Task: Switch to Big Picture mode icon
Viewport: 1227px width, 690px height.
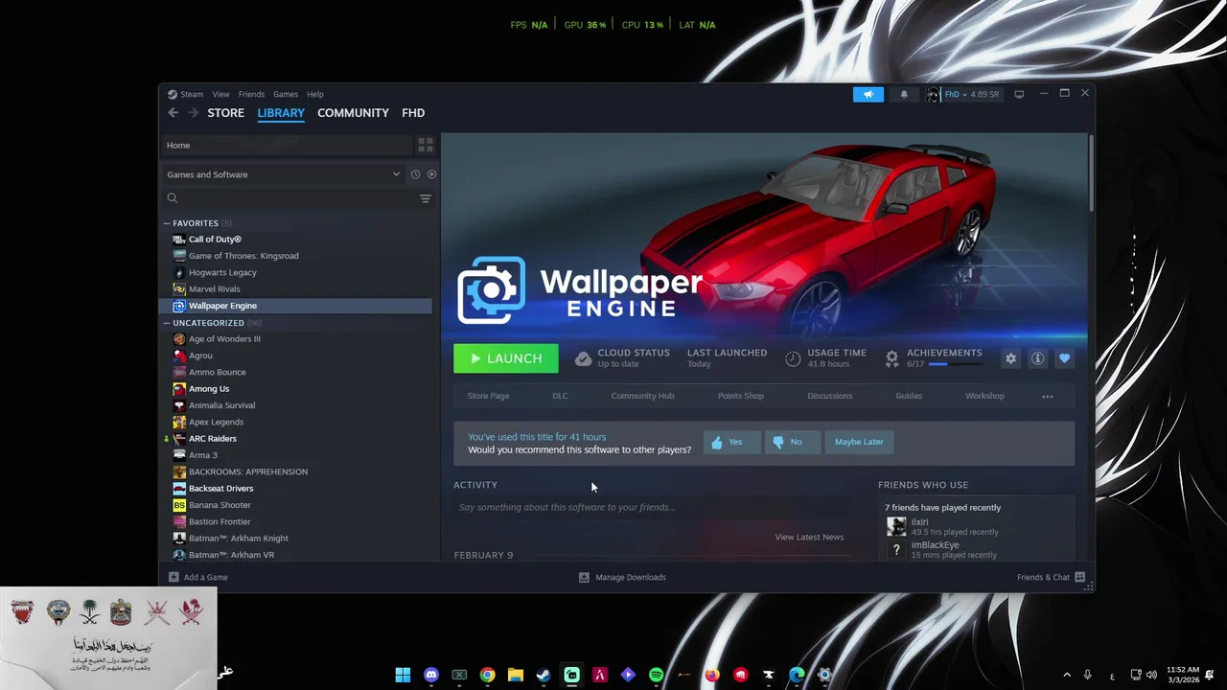Action: [1019, 94]
